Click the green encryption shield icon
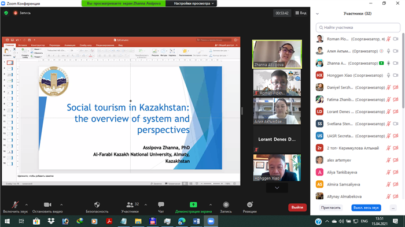 click(x=6, y=13)
